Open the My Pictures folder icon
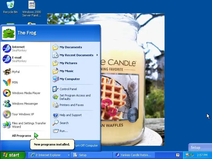The height and width of the screenshot is (159, 212). coord(55,63)
